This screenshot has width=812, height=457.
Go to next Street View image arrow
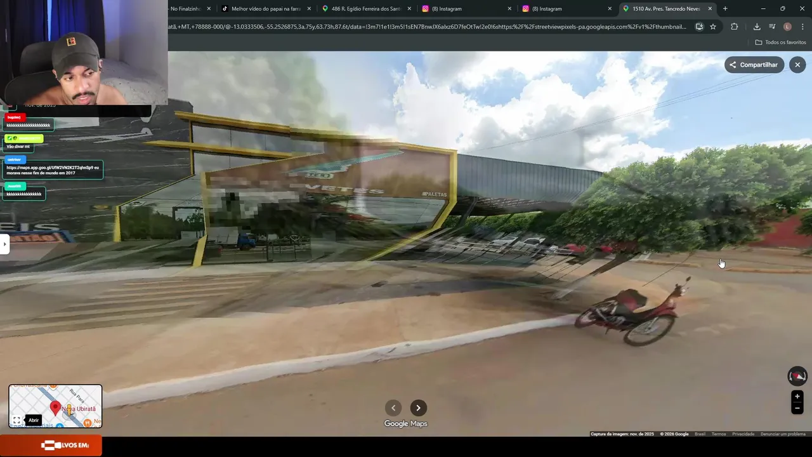coord(418,408)
